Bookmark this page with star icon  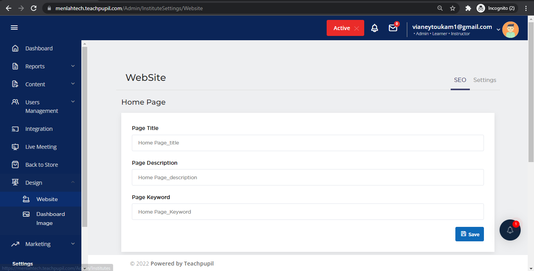pyautogui.click(x=453, y=8)
